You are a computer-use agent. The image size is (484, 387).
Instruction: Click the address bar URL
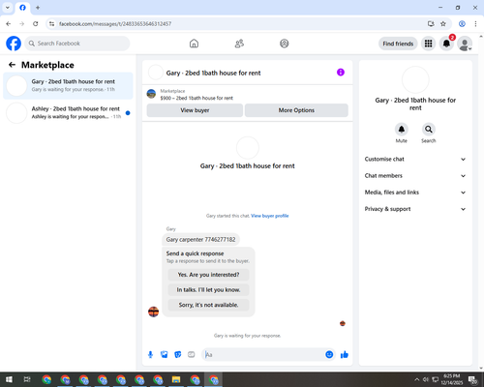(x=115, y=23)
